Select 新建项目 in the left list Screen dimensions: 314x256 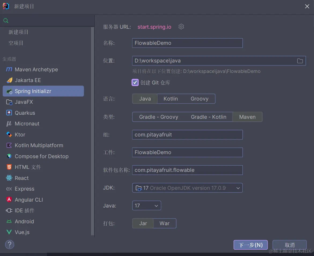tap(19, 32)
